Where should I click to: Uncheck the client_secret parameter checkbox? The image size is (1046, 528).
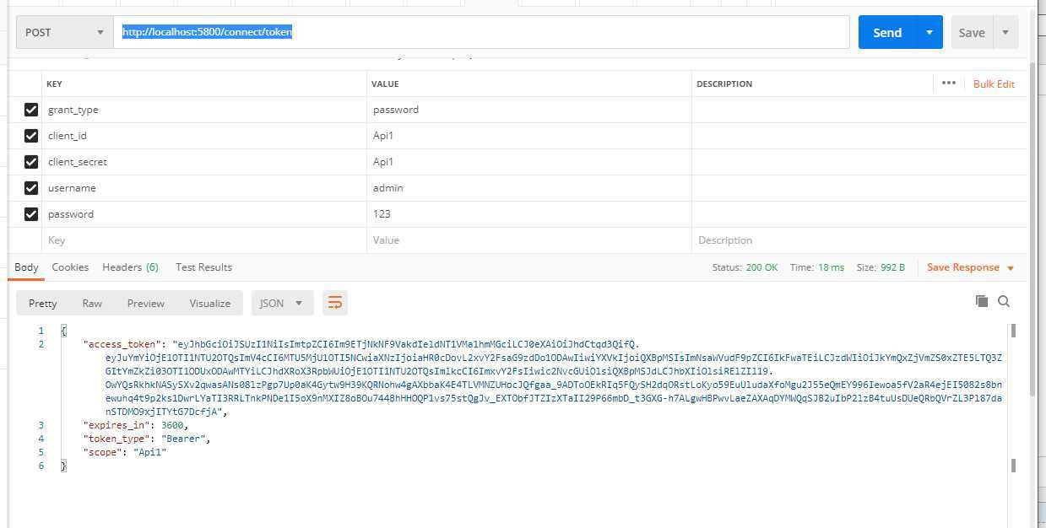pyautogui.click(x=31, y=162)
